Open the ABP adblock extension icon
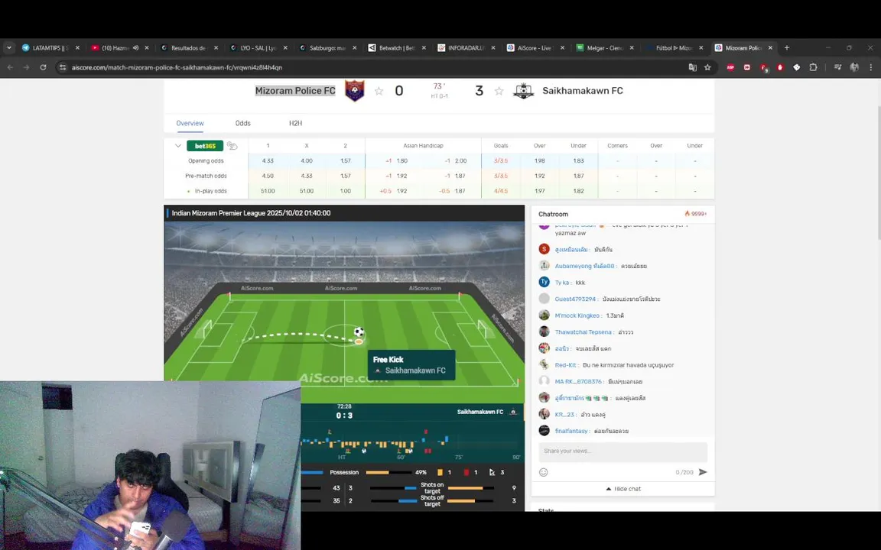Image resolution: width=881 pixels, height=550 pixels. coord(730,67)
